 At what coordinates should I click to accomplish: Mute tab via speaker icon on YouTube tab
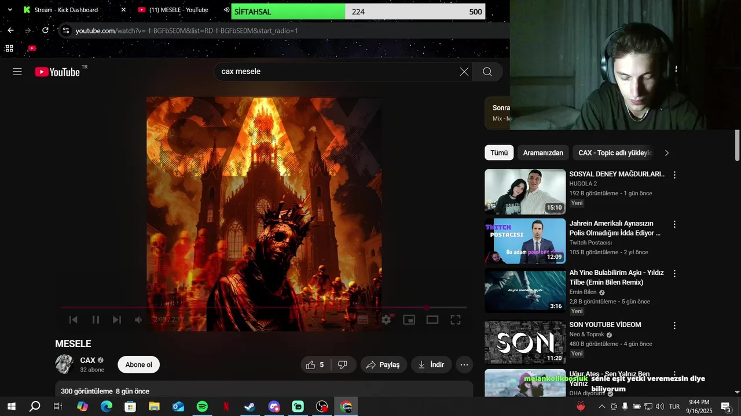coord(226,10)
